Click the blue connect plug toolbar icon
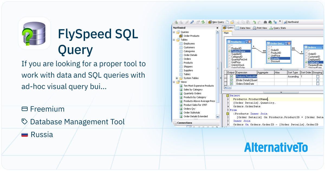This screenshot has height=171, width=325. 192,22
